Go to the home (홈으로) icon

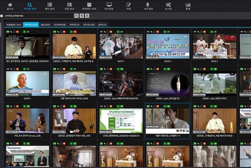[10, 5]
